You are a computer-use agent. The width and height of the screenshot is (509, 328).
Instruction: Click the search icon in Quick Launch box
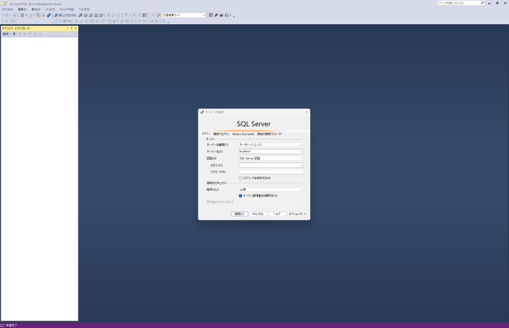[482, 3]
